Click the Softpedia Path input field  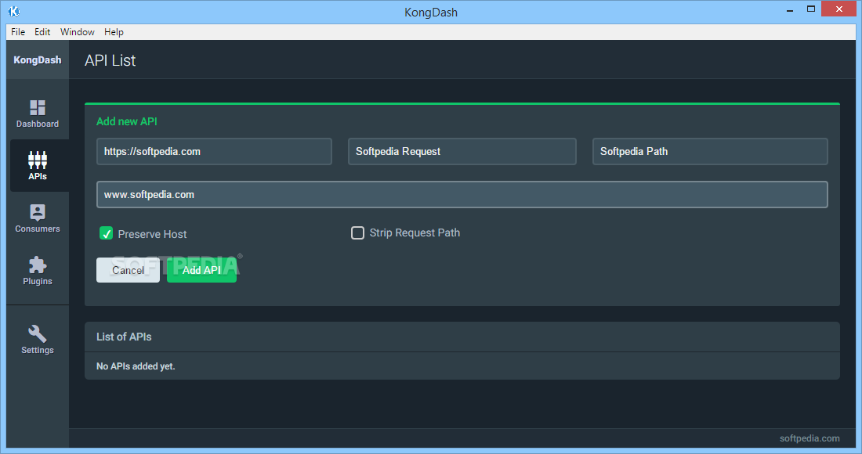coord(710,152)
